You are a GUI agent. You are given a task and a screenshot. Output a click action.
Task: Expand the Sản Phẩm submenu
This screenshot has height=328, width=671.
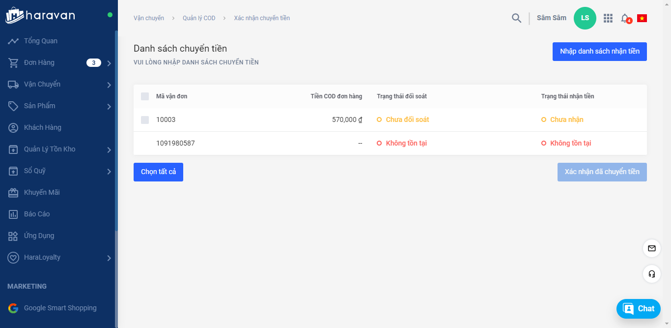[109, 106]
